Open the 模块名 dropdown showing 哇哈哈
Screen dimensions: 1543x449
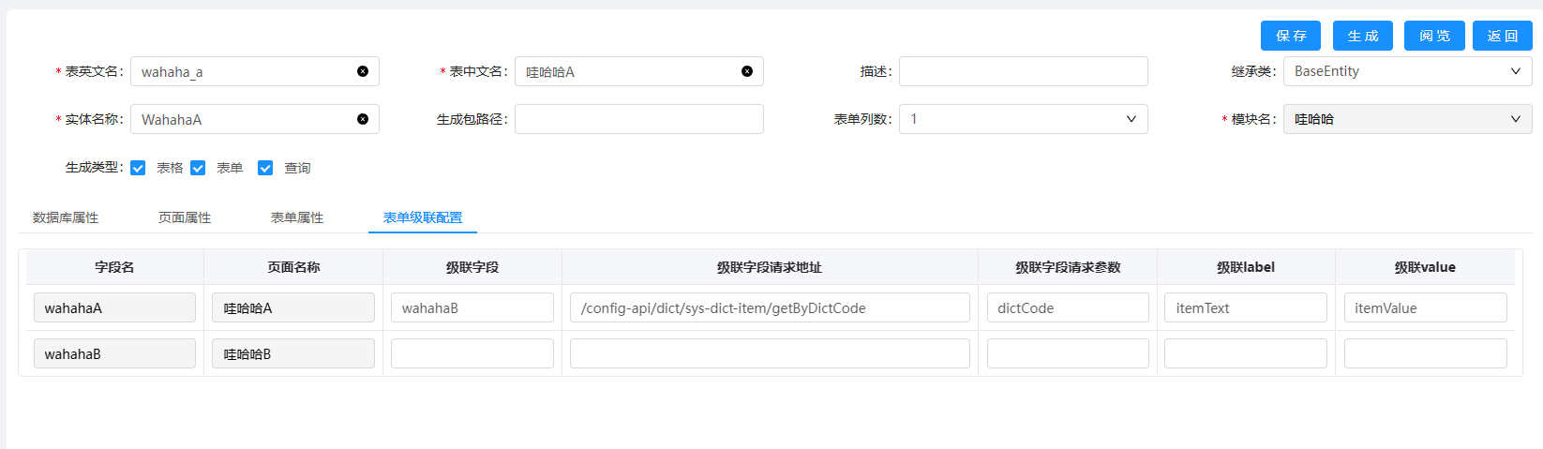(x=1407, y=119)
